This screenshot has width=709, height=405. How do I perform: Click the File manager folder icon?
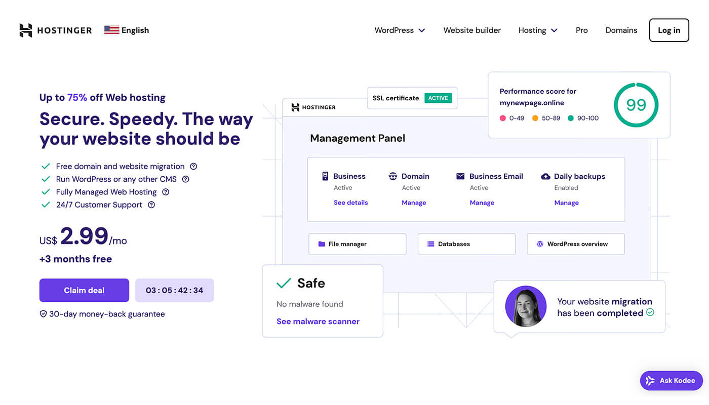click(x=322, y=244)
